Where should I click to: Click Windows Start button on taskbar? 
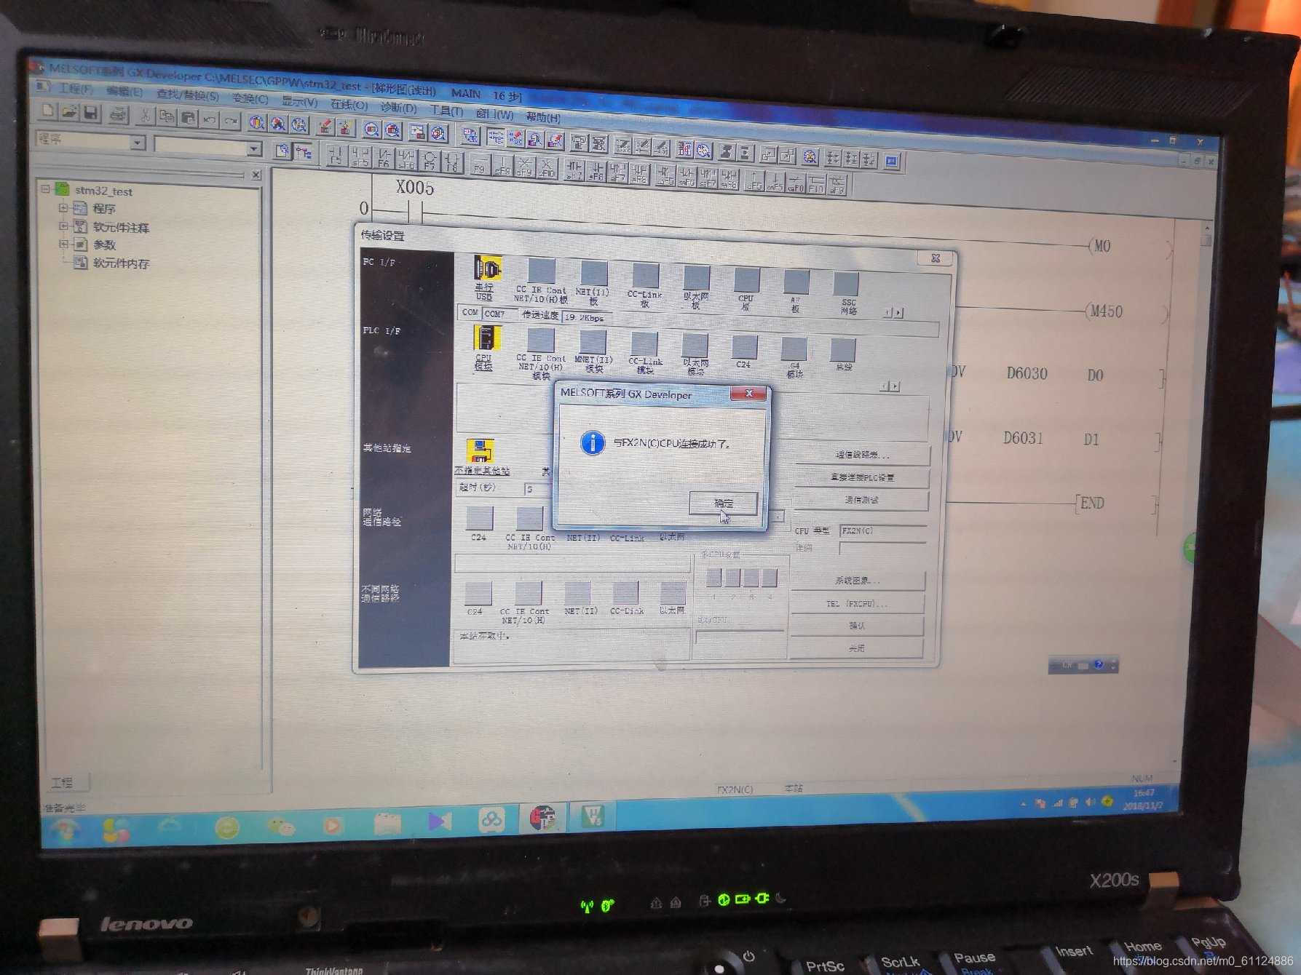click(x=66, y=829)
